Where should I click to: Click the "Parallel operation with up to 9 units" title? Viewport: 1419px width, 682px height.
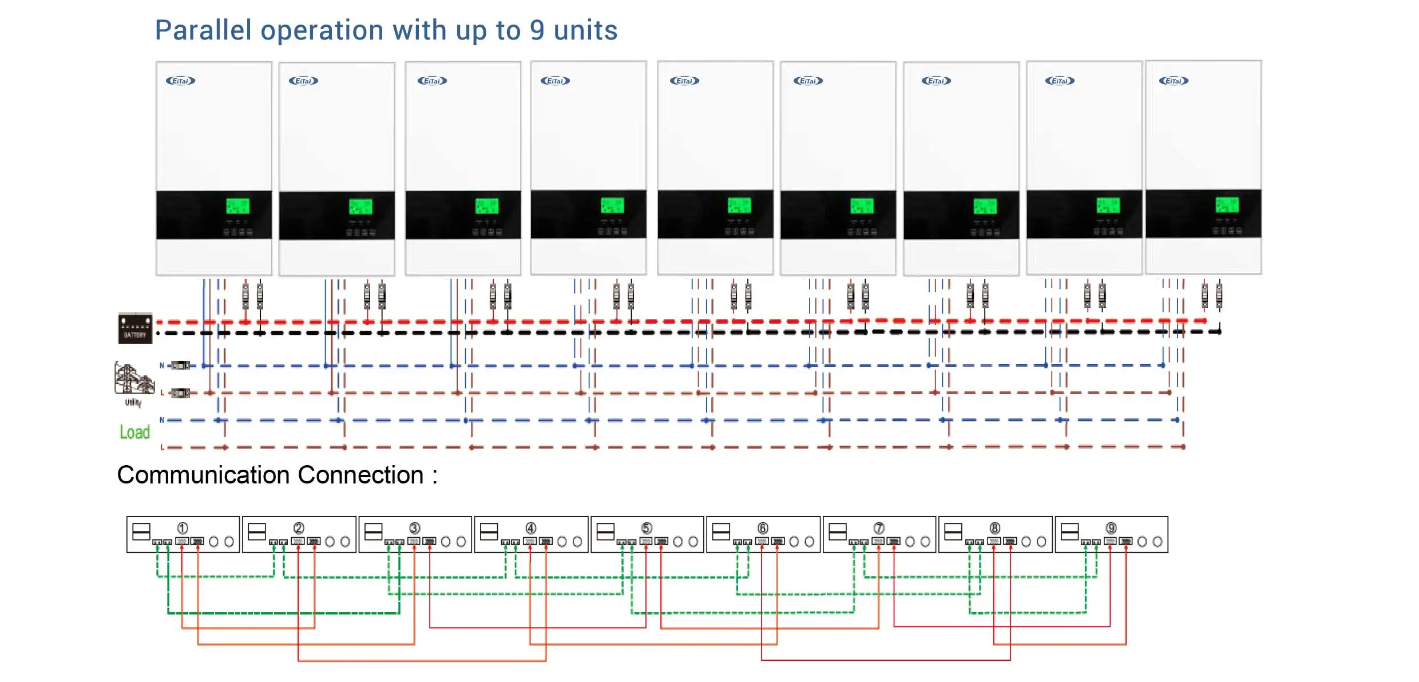pyautogui.click(x=386, y=30)
